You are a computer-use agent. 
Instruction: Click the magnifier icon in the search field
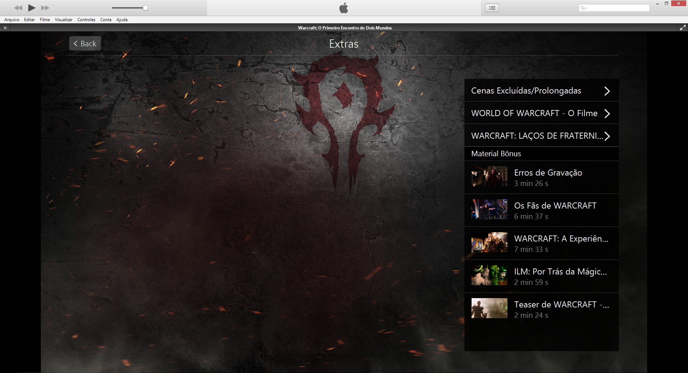(x=583, y=8)
